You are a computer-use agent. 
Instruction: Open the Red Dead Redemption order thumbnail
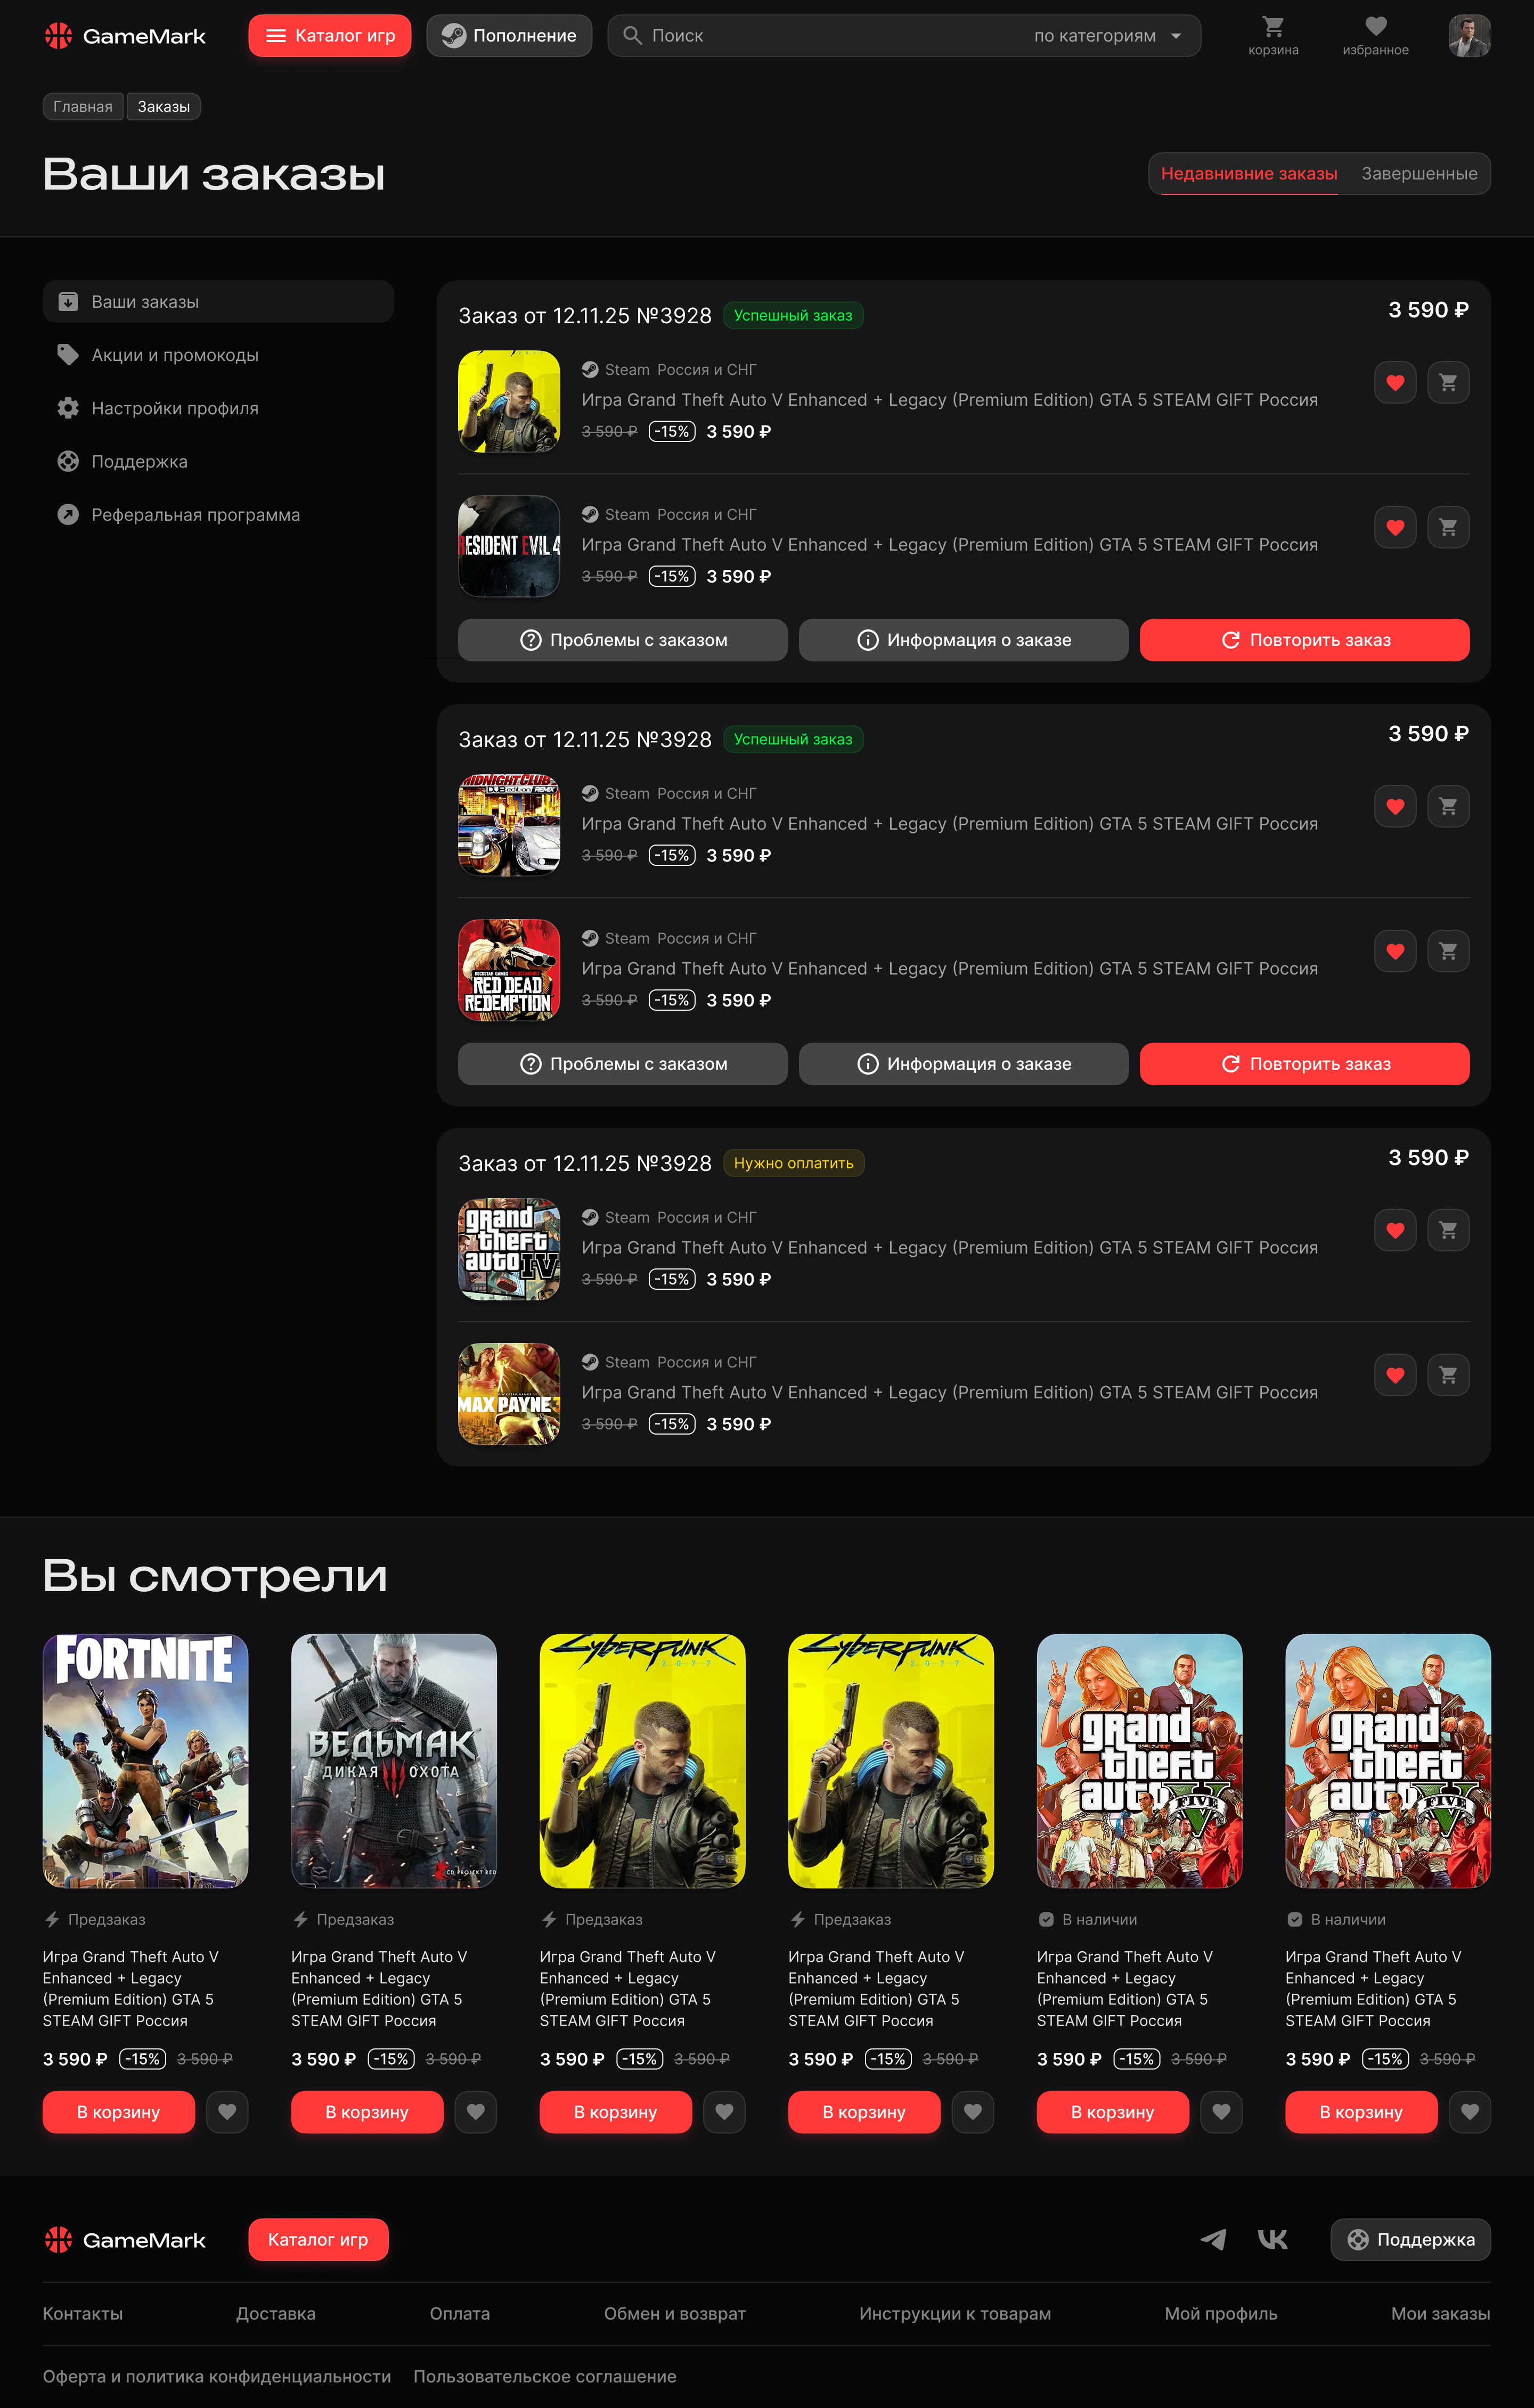pyautogui.click(x=509, y=970)
